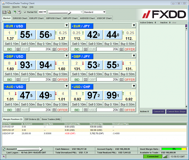Click the green Connected status indicator
Viewport: 189px width, 160px height.
click(x=153, y=156)
